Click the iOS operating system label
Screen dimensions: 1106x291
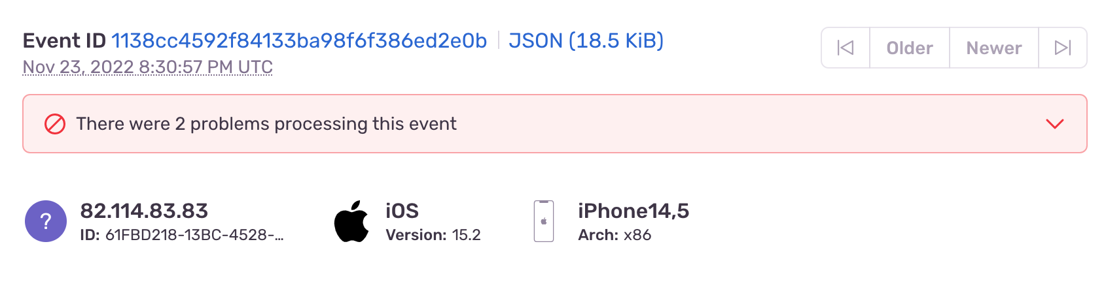[x=402, y=211]
